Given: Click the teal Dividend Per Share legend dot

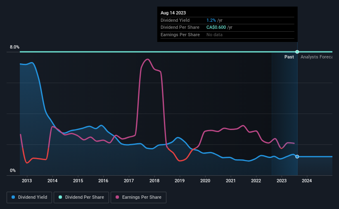Looking at the screenshot, I should tap(61, 197).
